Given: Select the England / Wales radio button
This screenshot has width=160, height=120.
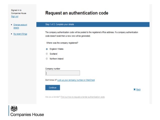Looking at the screenshot, I should pyautogui.click(x=47, y=49).
